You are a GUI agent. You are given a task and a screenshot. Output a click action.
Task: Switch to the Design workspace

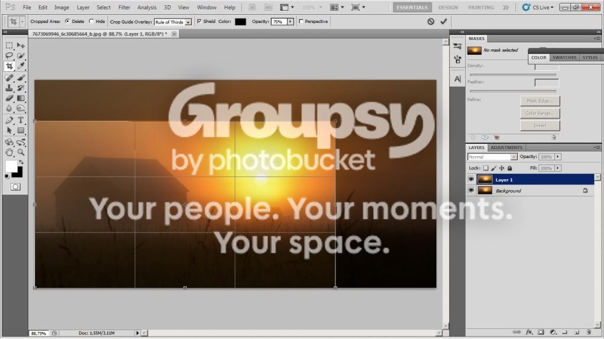pyautogui.click(x=448, y=7)
